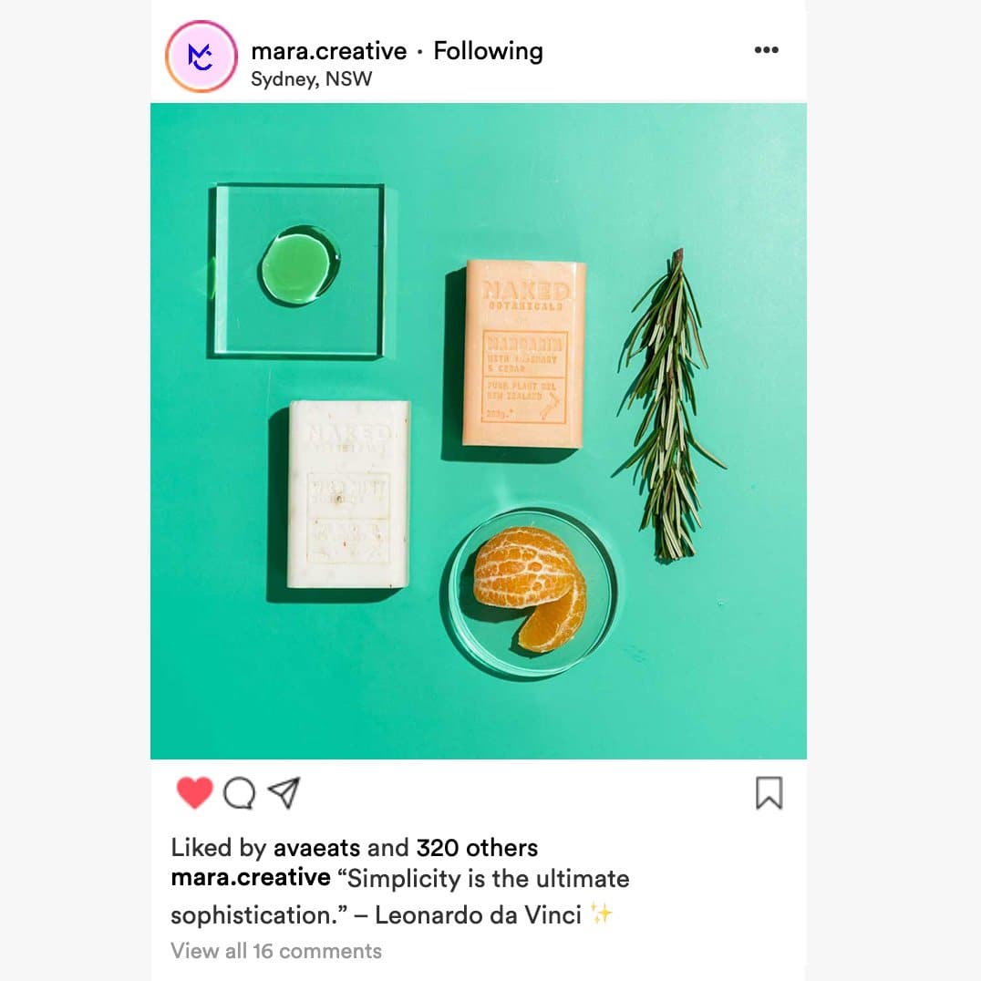Tap the rosemary sprig in the photo
The width and height of the screenshot is (981, 981).
tap(669, 405)
